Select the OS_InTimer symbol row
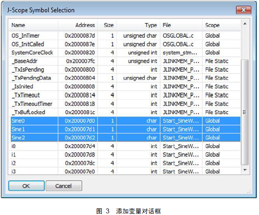 click(x=124, y=36)
